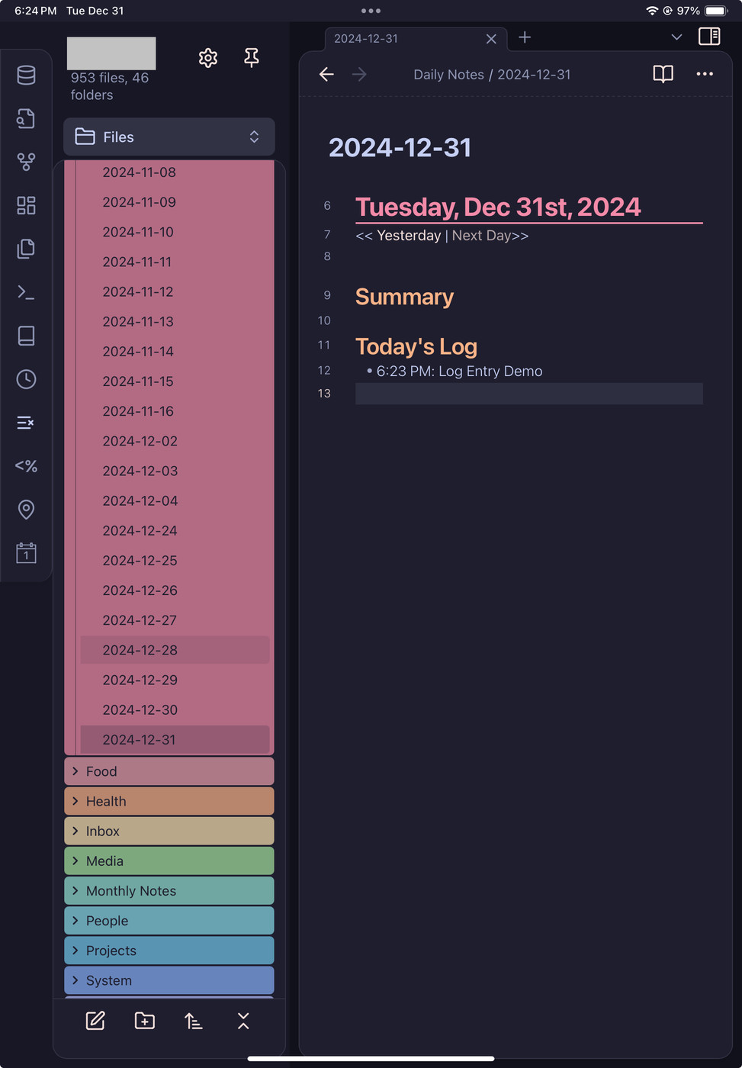Viewport: 742px width, 1068px height.
Task: Toggle the right sidebar panel
Action: pos(709,37)
